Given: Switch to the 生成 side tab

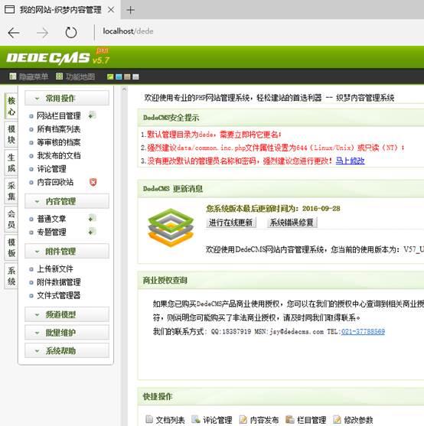Looking at the screenshot, I should 11,162.
